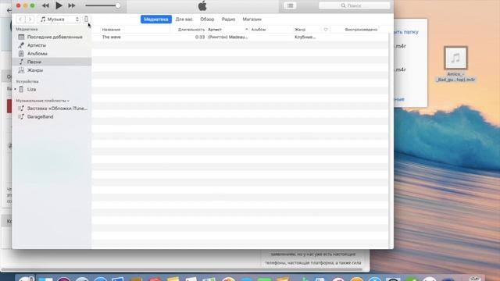The image size is (500, 281).
Task: Select the song row The wave
Action: 240,37
